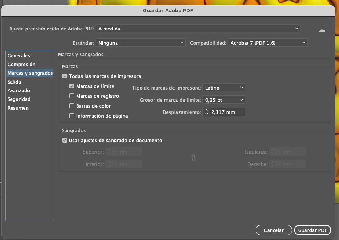The image size is (339, 240).
Task: Enable Barras de color checkbox
Action: 72,106
